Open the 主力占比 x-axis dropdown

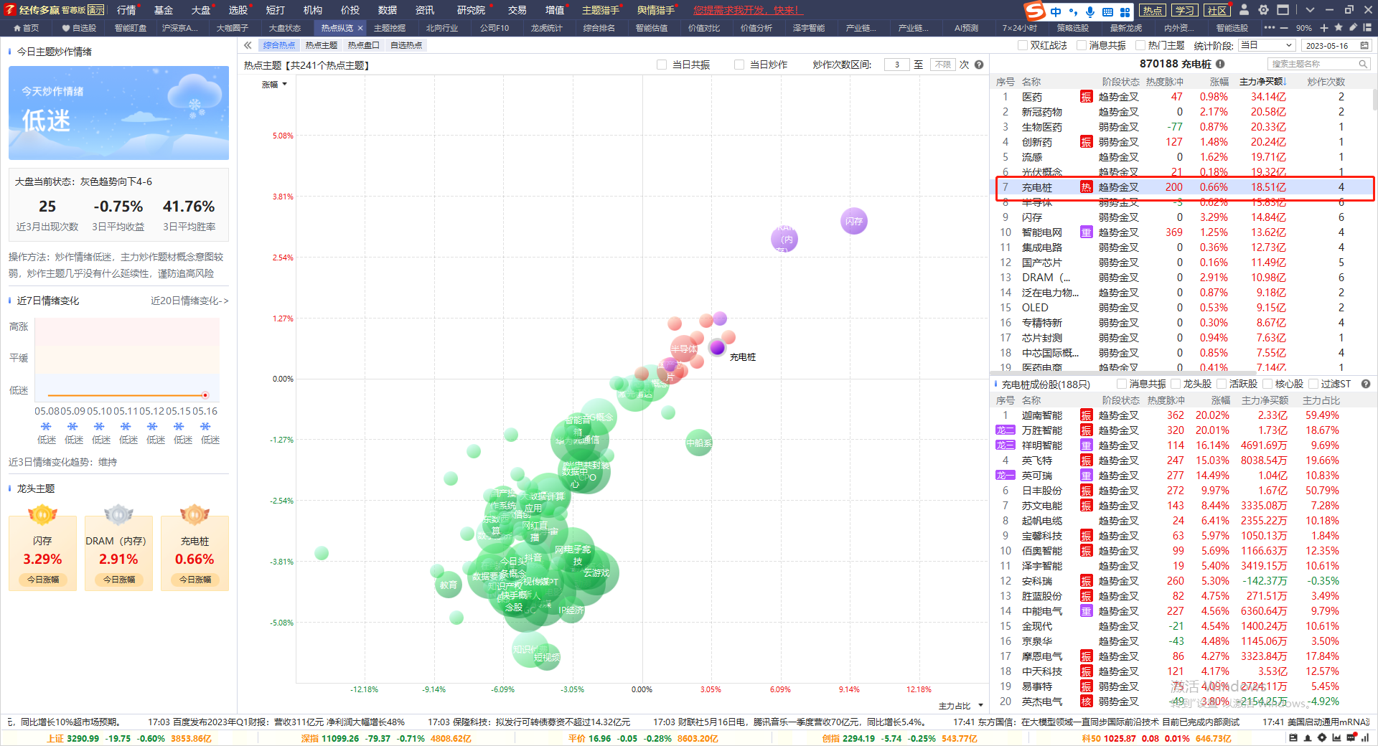[x=960, y=706]
